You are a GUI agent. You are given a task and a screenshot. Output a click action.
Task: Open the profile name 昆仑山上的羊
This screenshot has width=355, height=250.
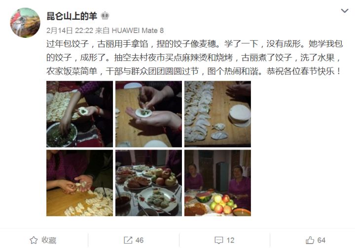tap(72, 16)
